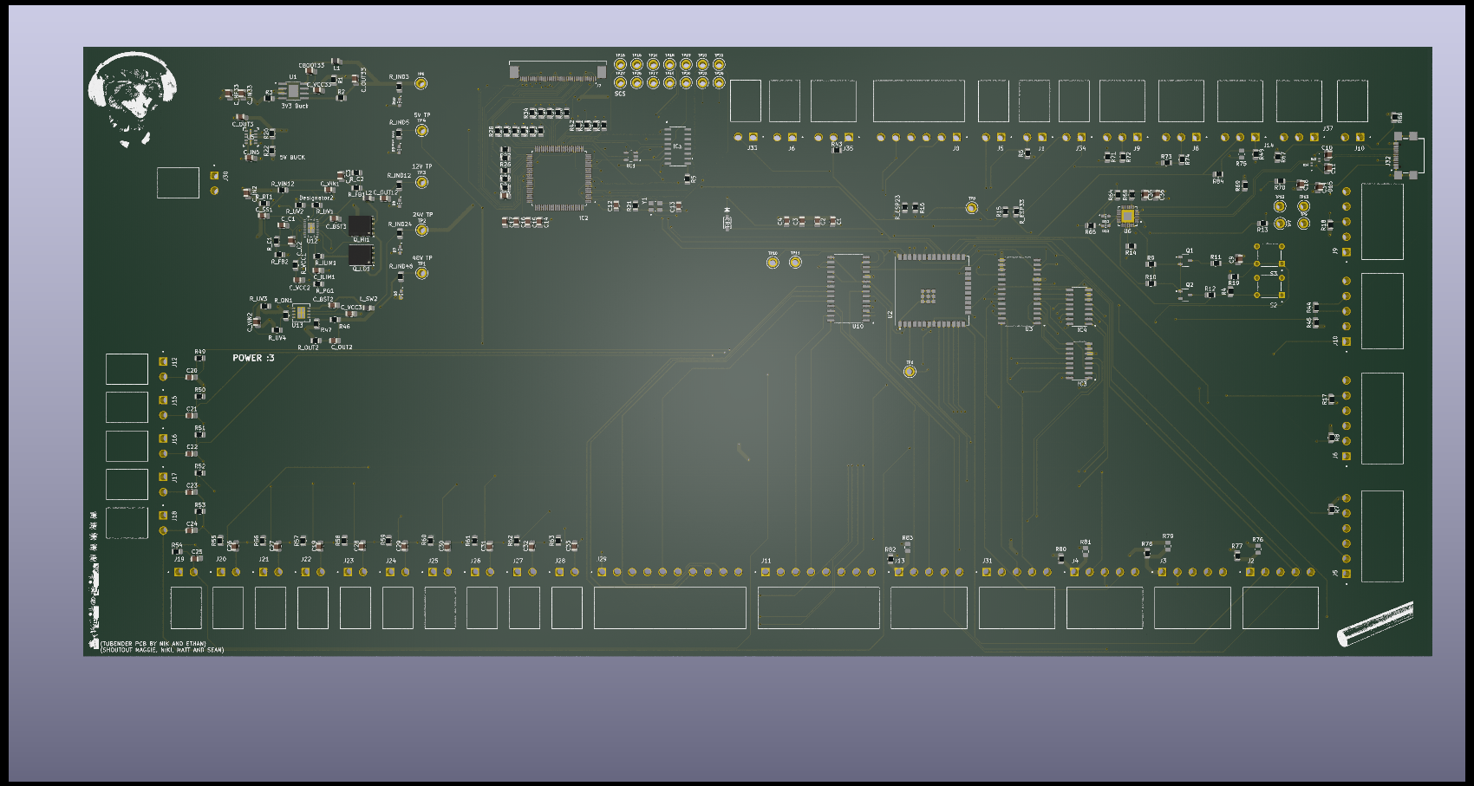Viewport: 1474px width, 786px height.
Task: Select the large IC2 QFP chip
Action: (x=559, y=179)
